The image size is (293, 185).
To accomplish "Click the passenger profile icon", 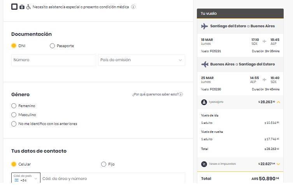I will [204, 102].
